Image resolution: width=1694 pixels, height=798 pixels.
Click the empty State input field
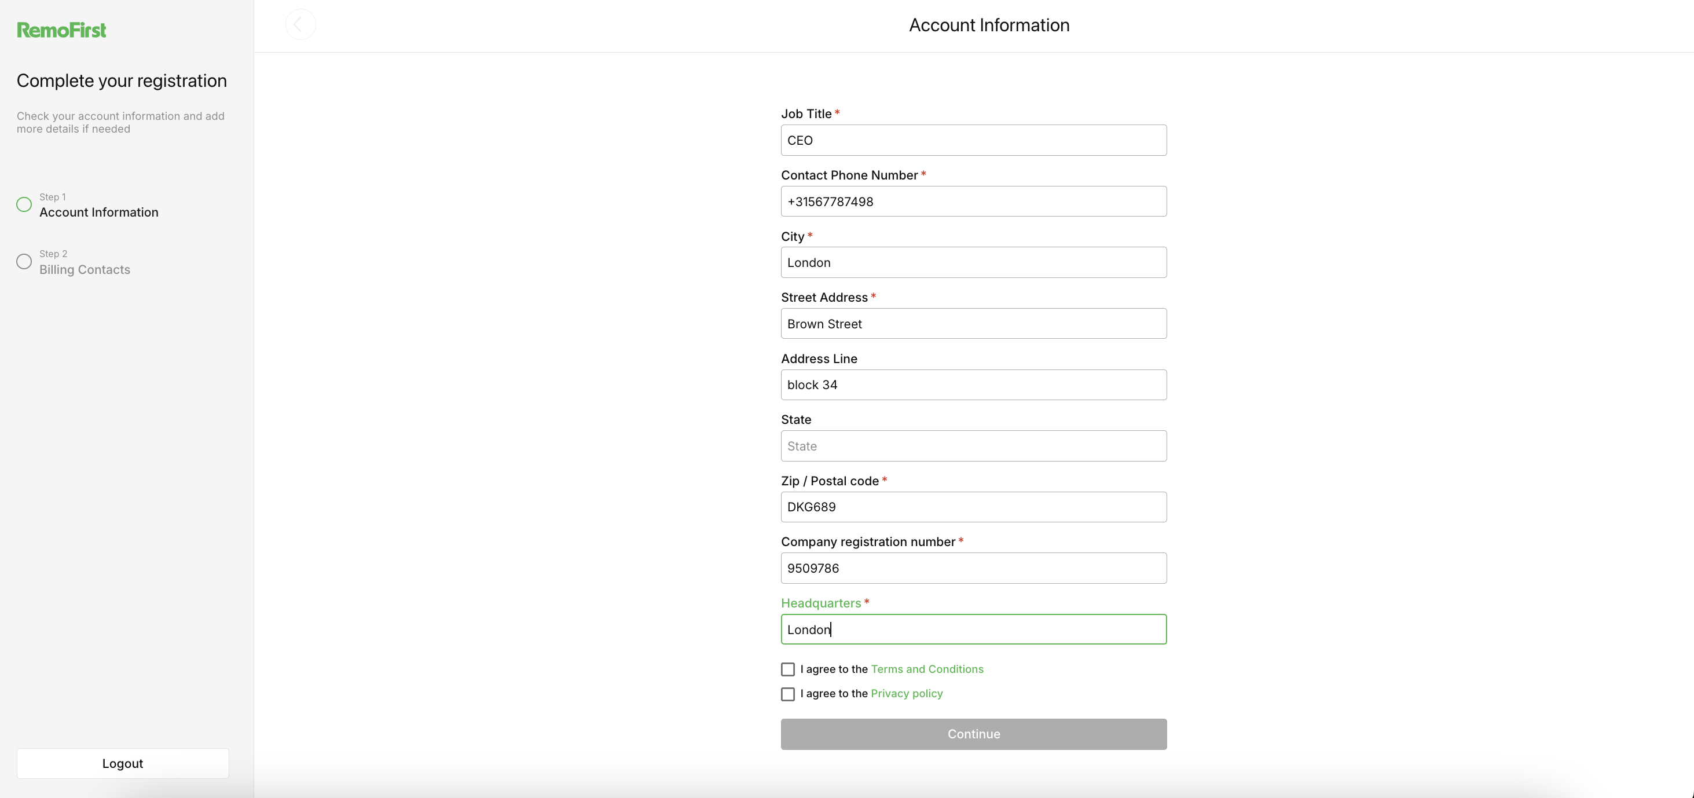point(973,446)
